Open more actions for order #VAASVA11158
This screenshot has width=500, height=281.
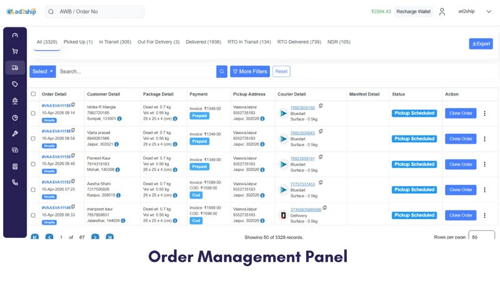485,139
